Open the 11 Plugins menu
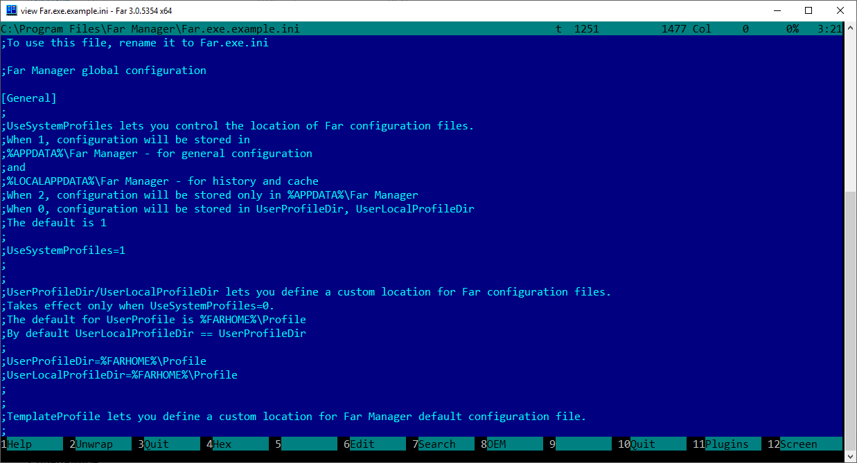The image size is (857, 463). coord(727,444)
